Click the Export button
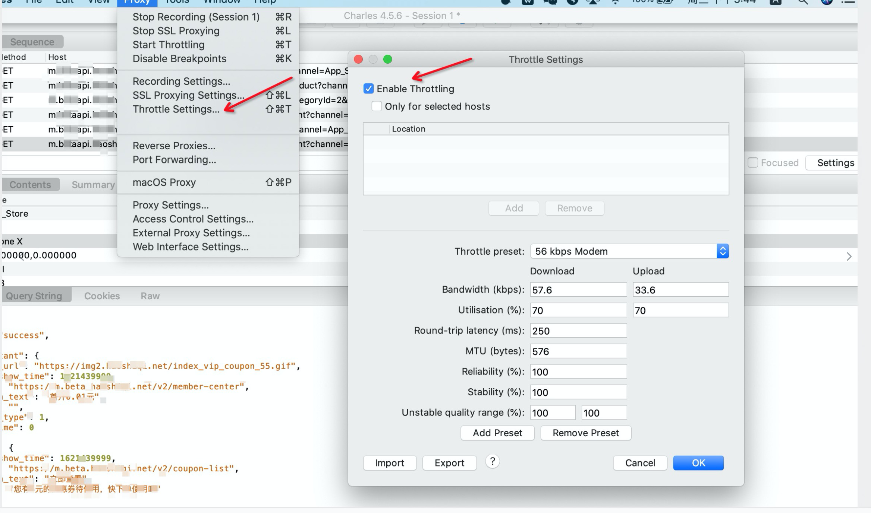 tap(449, 463)
